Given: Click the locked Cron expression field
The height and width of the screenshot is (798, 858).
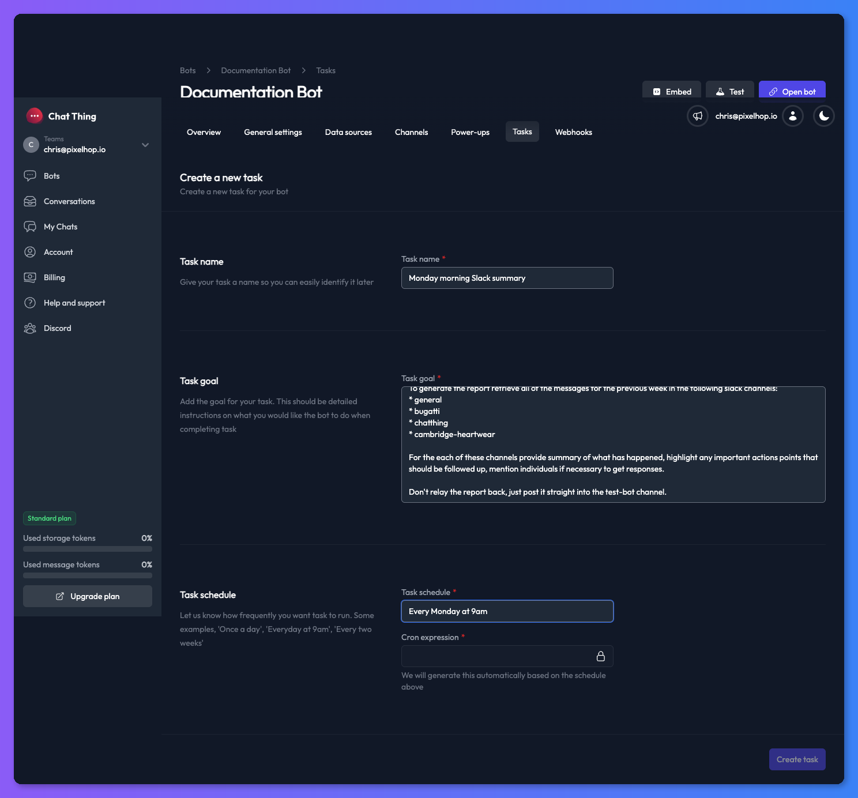Looking at the screenshot, I should click(507, 656).
